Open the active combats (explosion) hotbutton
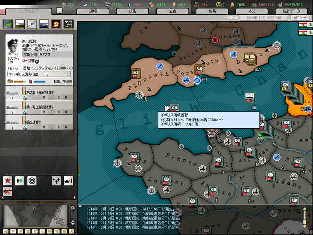 click(56, 24)
